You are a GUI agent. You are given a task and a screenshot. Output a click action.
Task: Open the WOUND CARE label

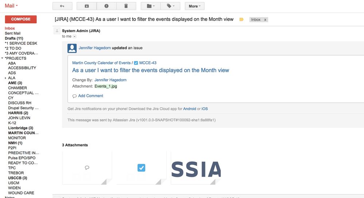coord(21,193)
